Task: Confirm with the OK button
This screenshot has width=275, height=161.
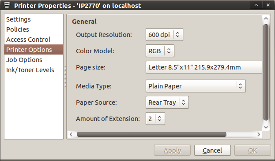Action: 252,150
